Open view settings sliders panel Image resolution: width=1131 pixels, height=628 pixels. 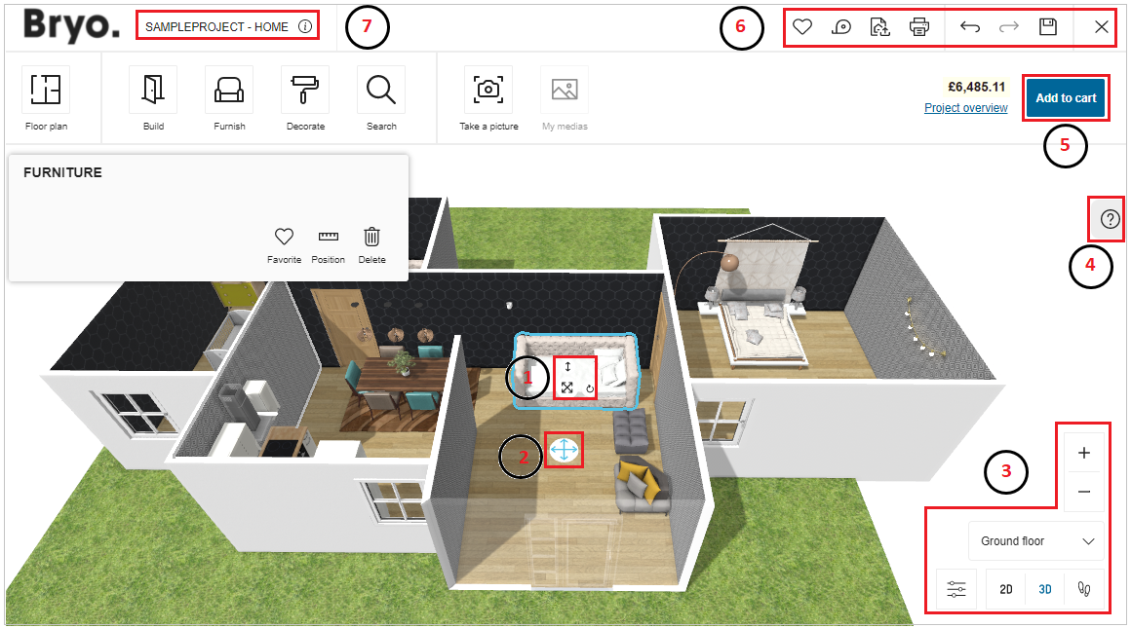pos(956,589)
